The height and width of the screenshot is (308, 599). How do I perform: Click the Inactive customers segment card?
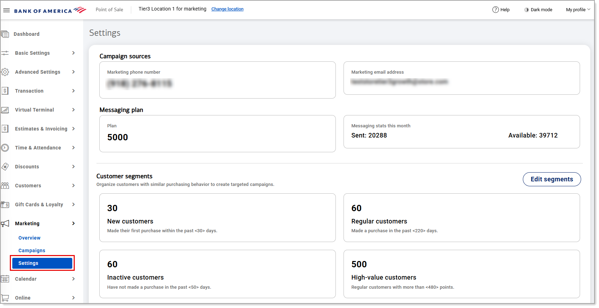click(x=218, y=274)
